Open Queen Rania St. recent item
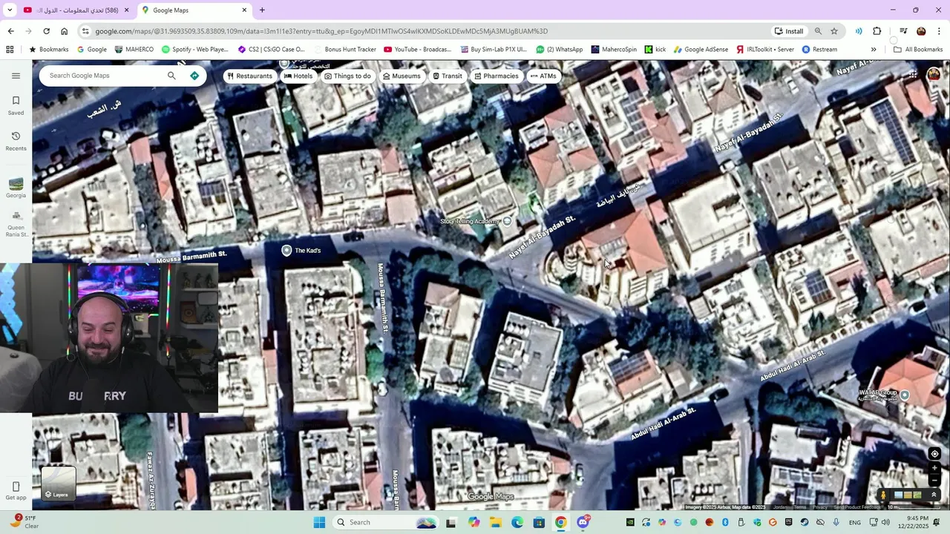Image resolution: width=950 pixels, height=534 pixels. coord(16,225)
